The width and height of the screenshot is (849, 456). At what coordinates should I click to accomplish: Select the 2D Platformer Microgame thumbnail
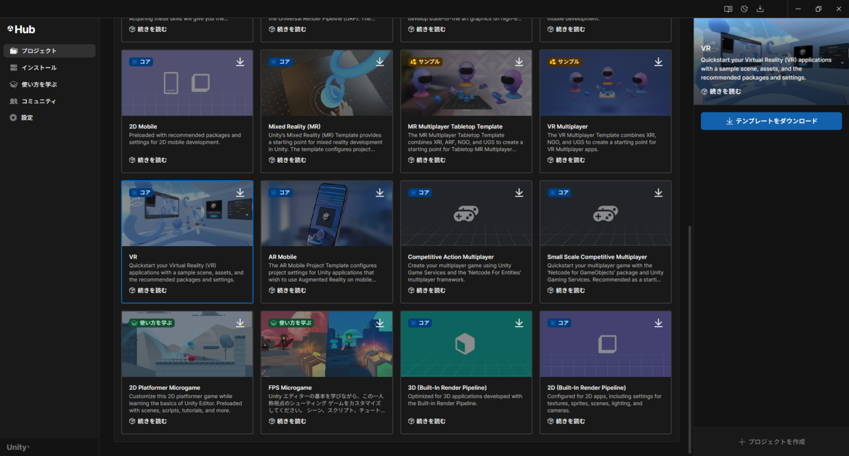(x=187, y=344)
